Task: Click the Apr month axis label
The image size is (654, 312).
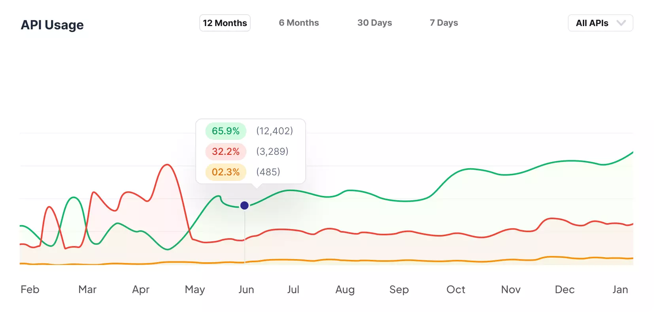Action: pyautogui.click(x=141, y=289)
